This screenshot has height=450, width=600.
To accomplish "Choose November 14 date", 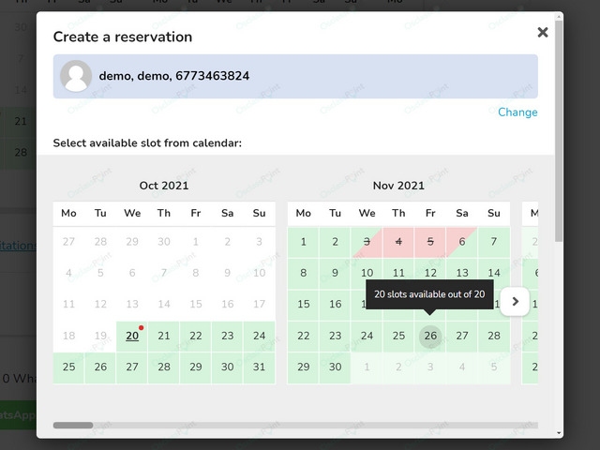I will (x=494, y=273).
